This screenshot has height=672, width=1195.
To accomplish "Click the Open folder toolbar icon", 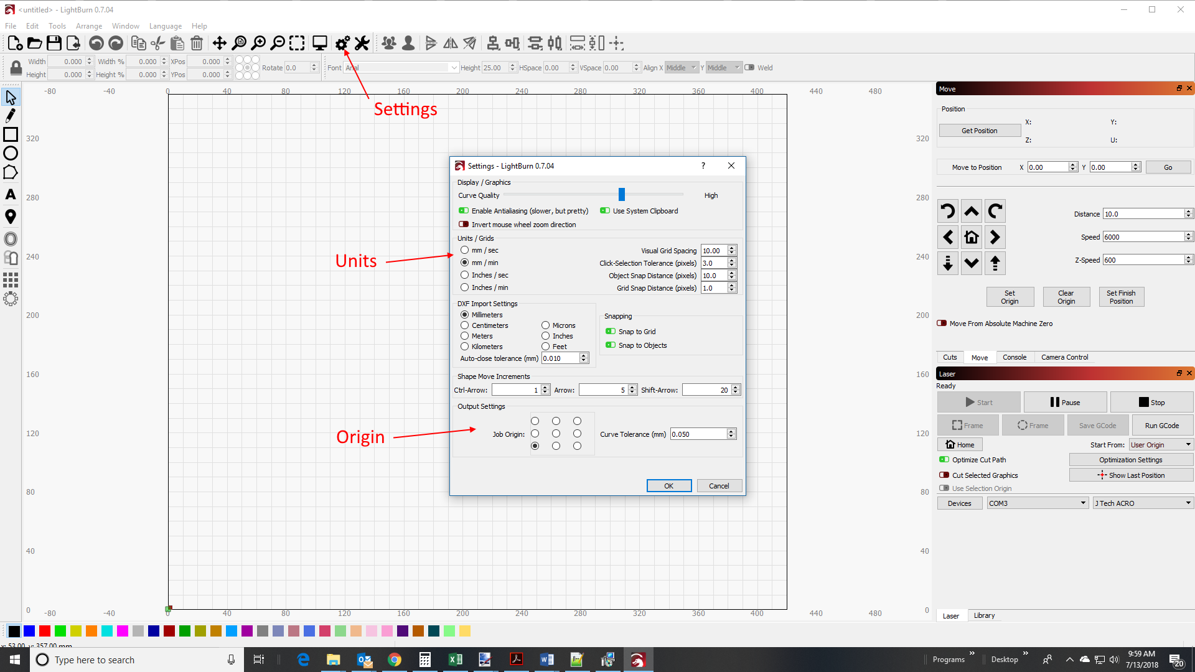I will pyautogui.click(x=35, y=43).
